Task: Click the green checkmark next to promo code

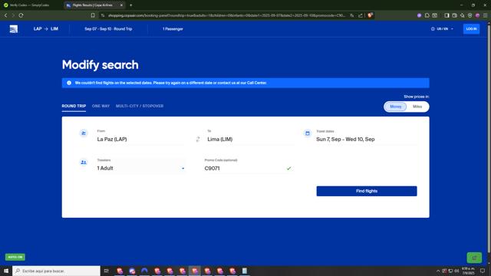Action: pos(288,169)
